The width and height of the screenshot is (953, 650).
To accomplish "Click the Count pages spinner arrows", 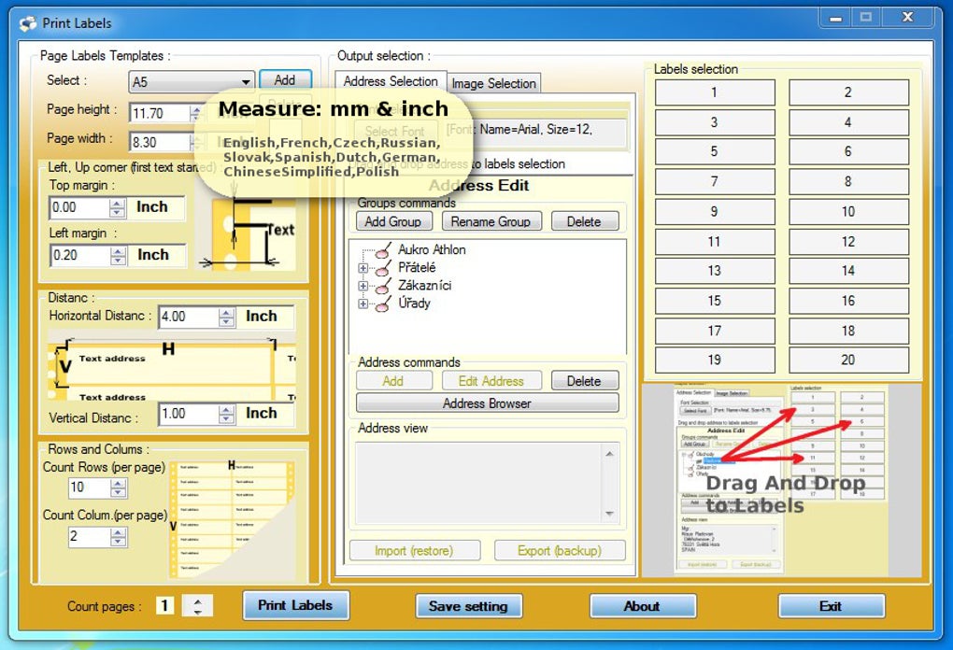I will 197,606.
